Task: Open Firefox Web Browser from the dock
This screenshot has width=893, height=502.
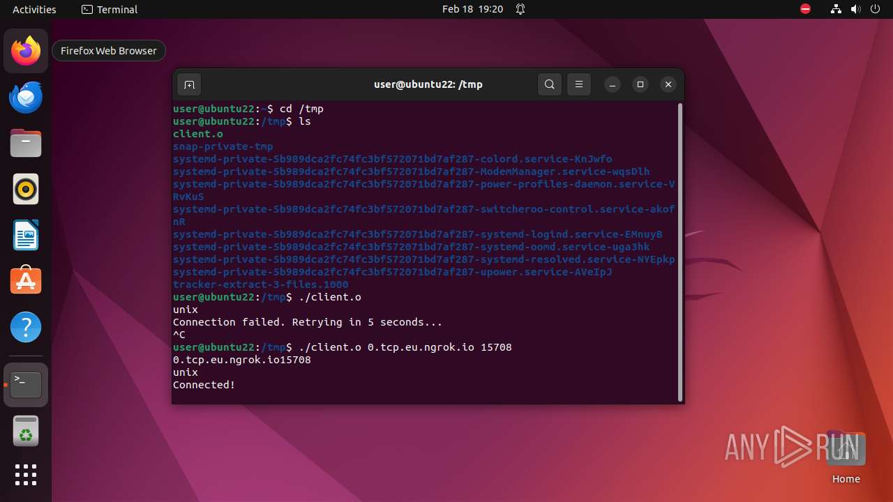Action: coord(26,51)
